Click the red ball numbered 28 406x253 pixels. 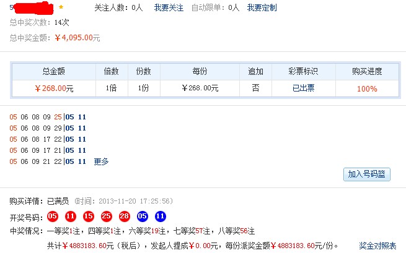[x=125, y=217]
